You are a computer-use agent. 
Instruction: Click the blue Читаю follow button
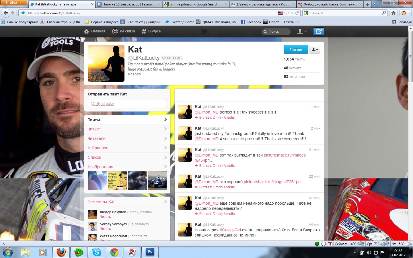296,49
